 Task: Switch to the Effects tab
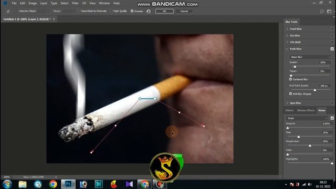(x=289, y=110)
